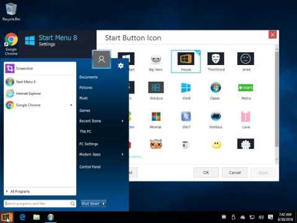The width and height of the screenshot is (297, 223).
Task: Click the custom Start button on taskbar
Action: [7, 217]
